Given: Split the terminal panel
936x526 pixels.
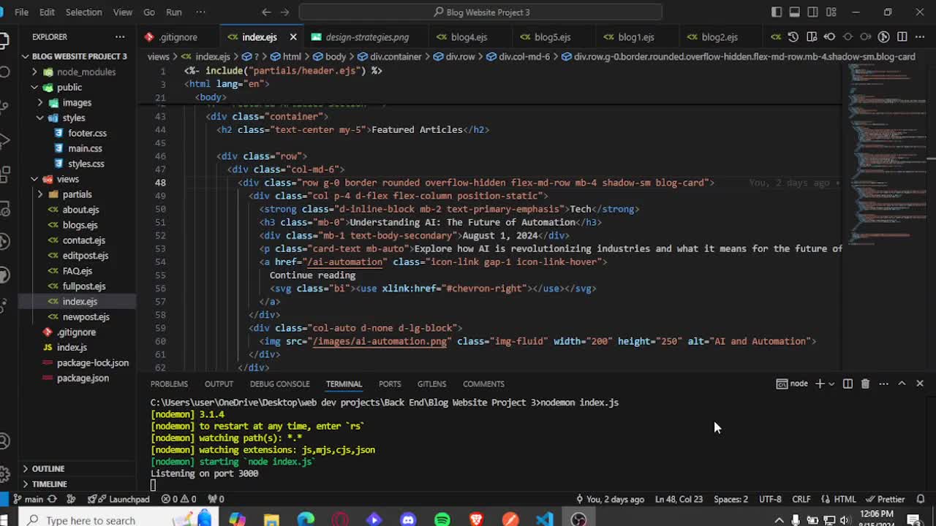Looking at the screenshot, I should (848, 384).
